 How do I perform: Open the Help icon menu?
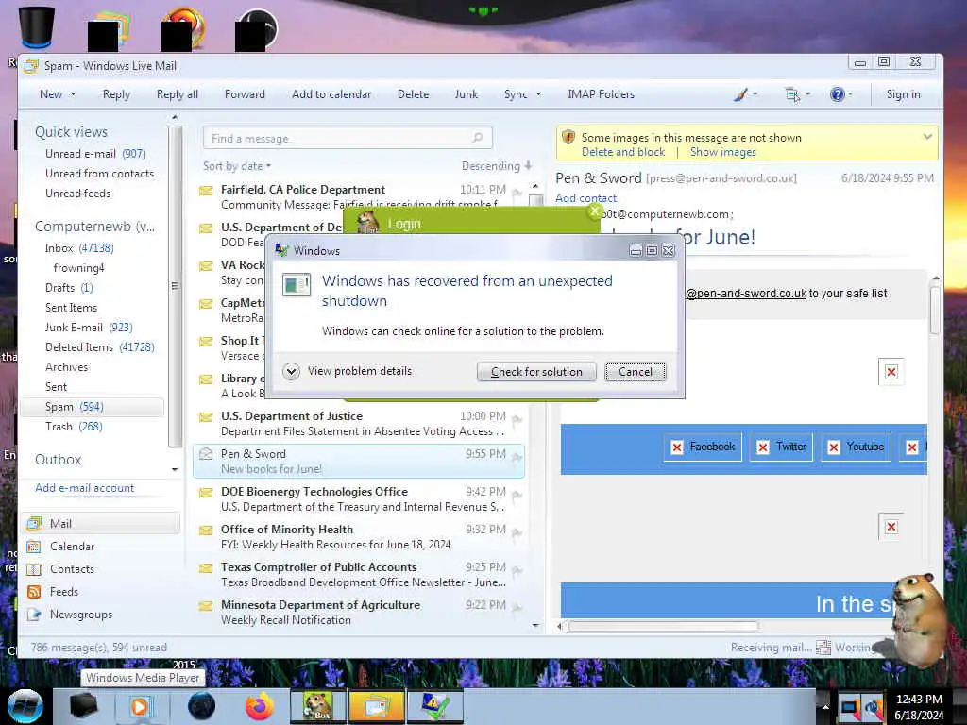pos(840,94)
